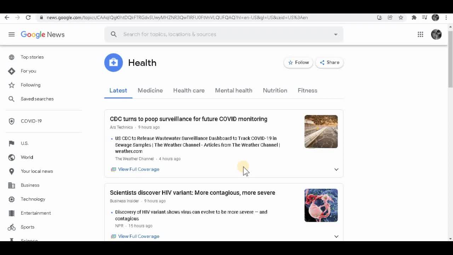The image size is (453, 255).
Task: Follow the Health topic
Action: tap(298, 63)
